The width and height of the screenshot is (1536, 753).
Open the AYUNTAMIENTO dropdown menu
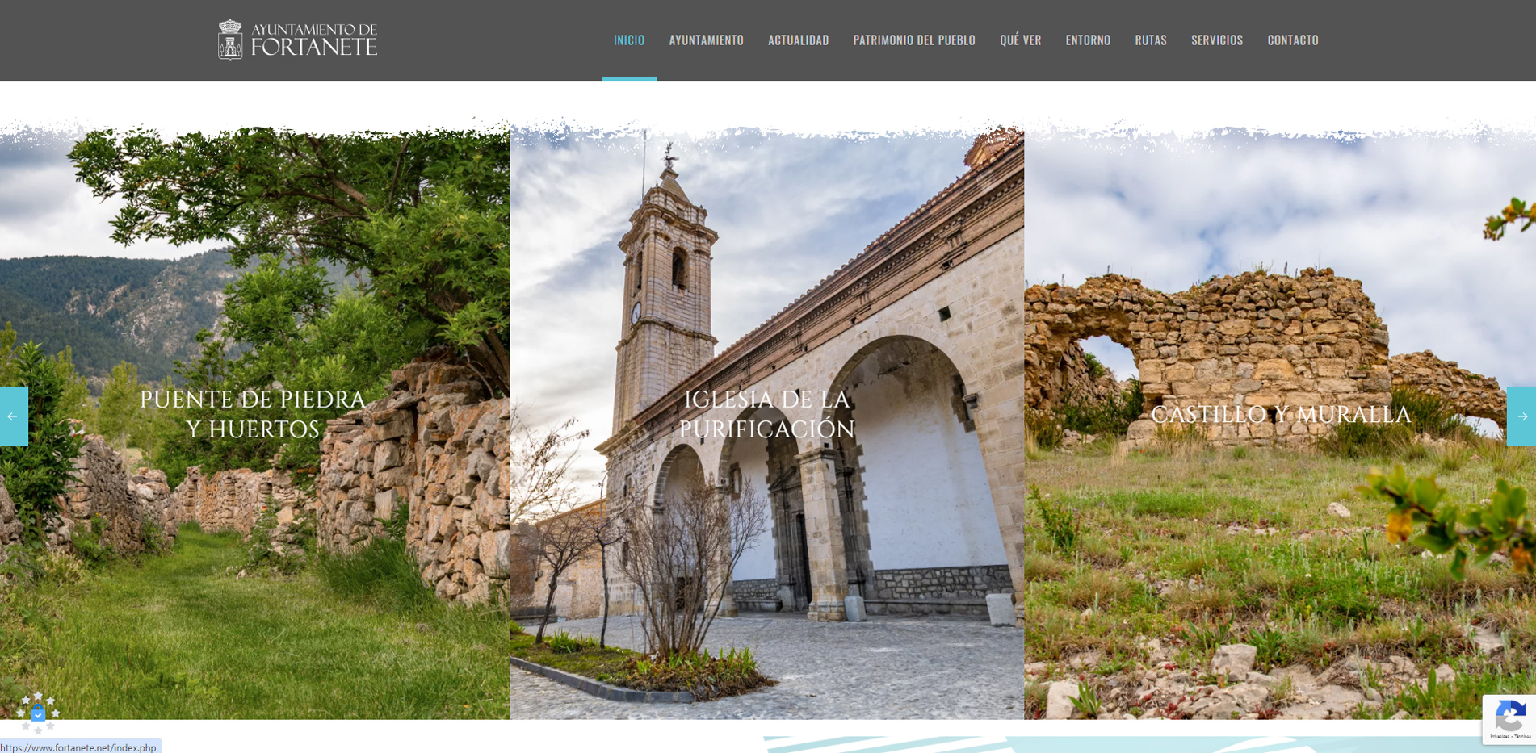[706, 40]
